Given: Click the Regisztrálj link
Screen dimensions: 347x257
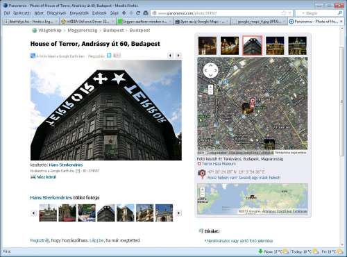Looking at the screenshot, I should point(40,240).
